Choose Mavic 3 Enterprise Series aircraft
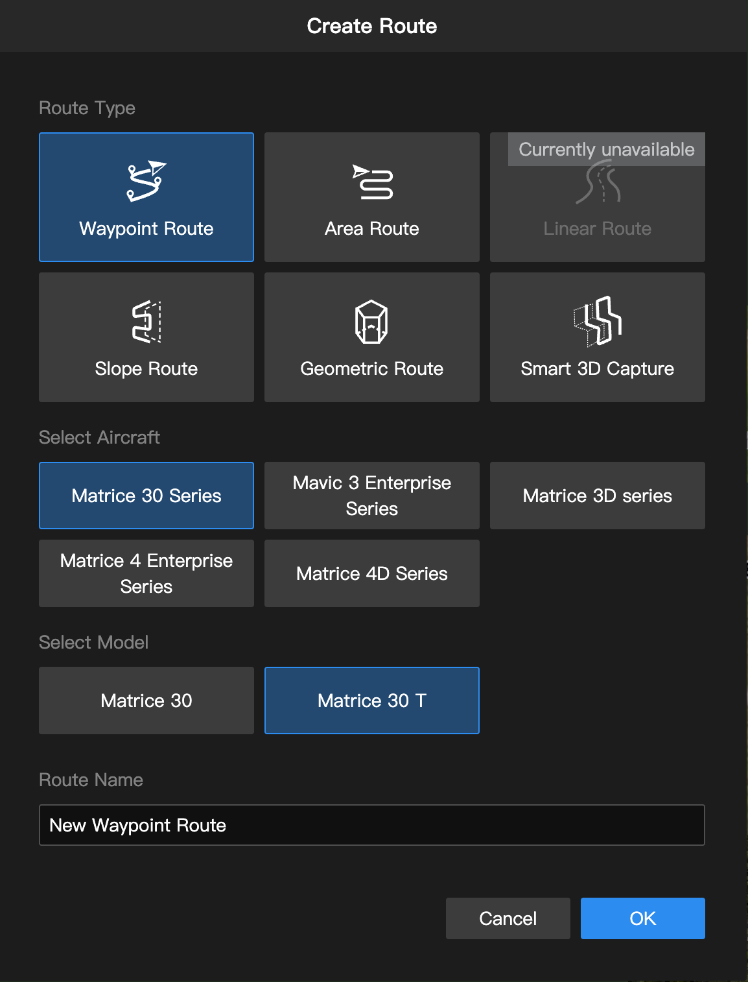 (x=372, y=496)
